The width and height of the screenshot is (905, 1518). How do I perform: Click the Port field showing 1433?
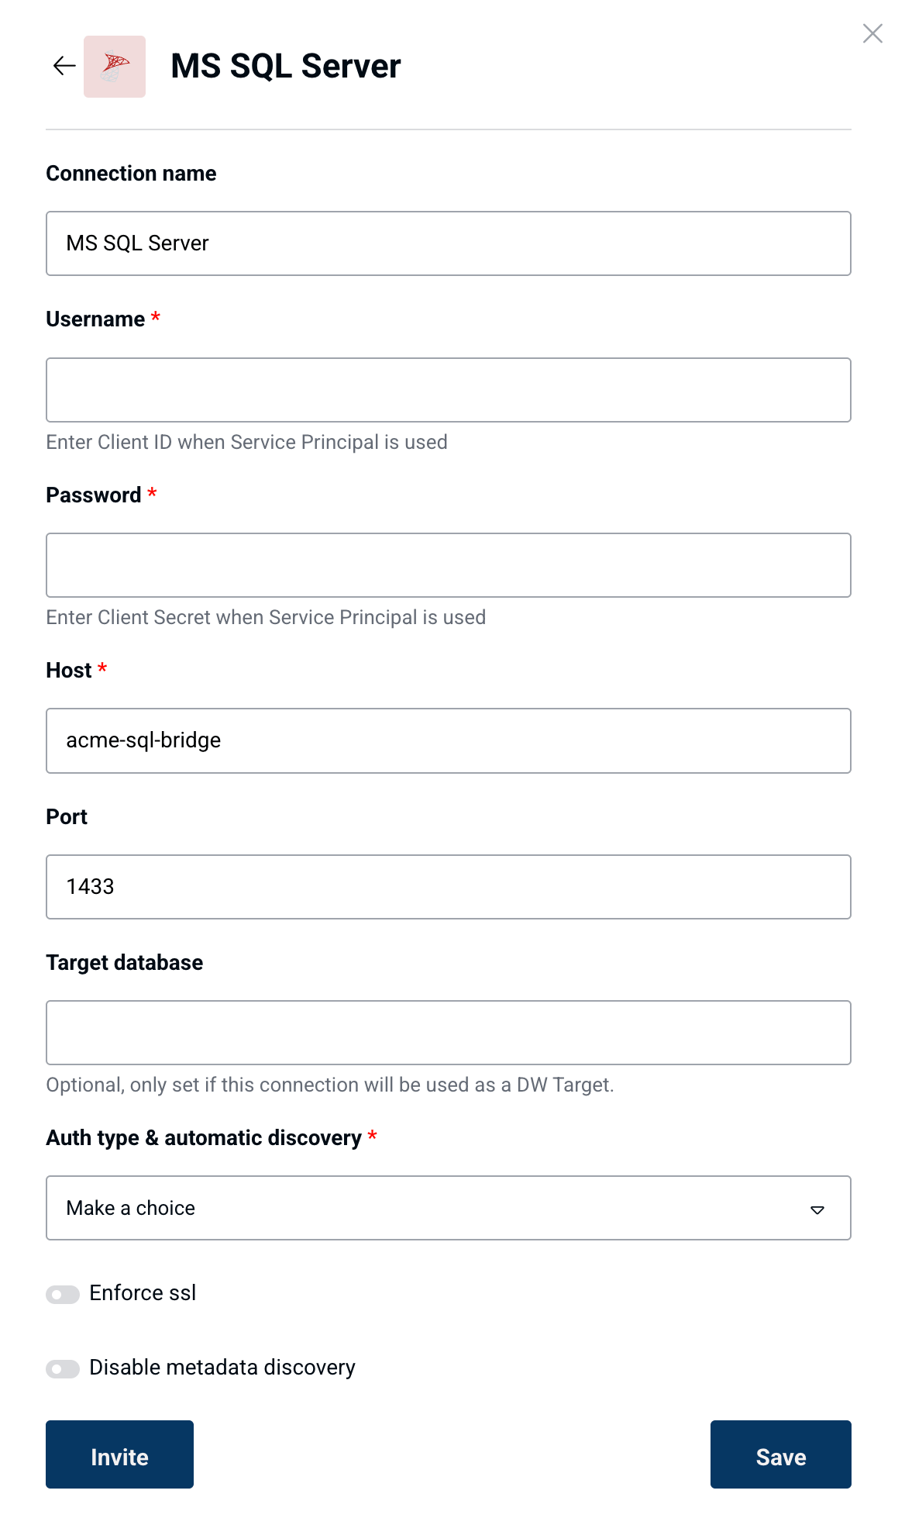click(449, 887)
